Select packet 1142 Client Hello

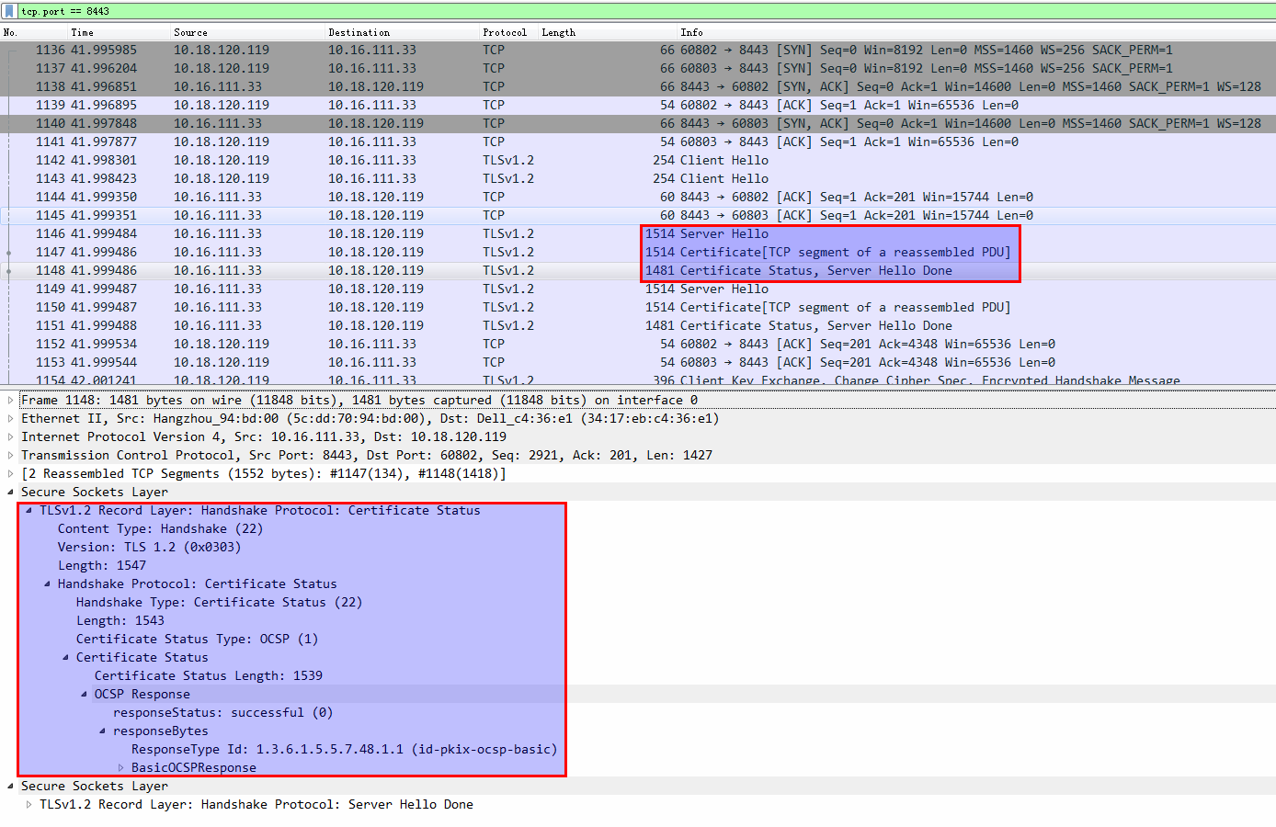pos(638,160)
